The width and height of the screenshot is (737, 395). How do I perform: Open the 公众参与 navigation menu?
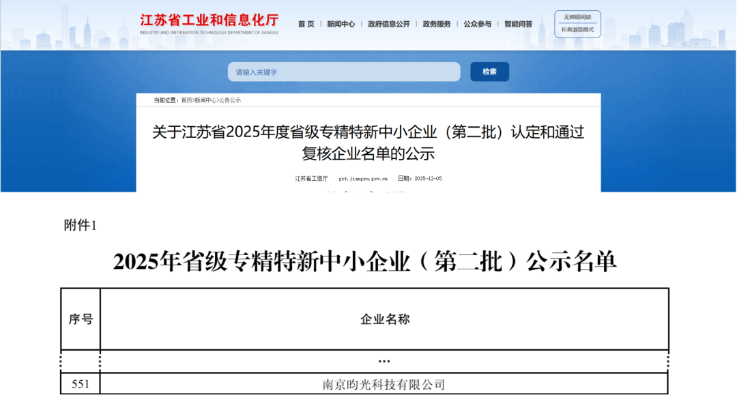coord(478,24)
